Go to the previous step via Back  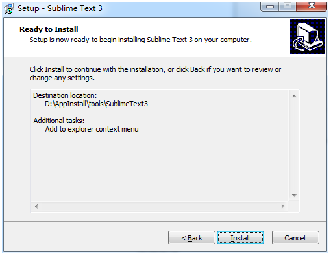tap(191, 238)
